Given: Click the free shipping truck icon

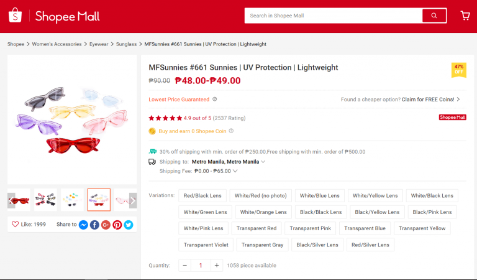Looking at the screenshot, I should pyautogui.click(x=152, y=151).
